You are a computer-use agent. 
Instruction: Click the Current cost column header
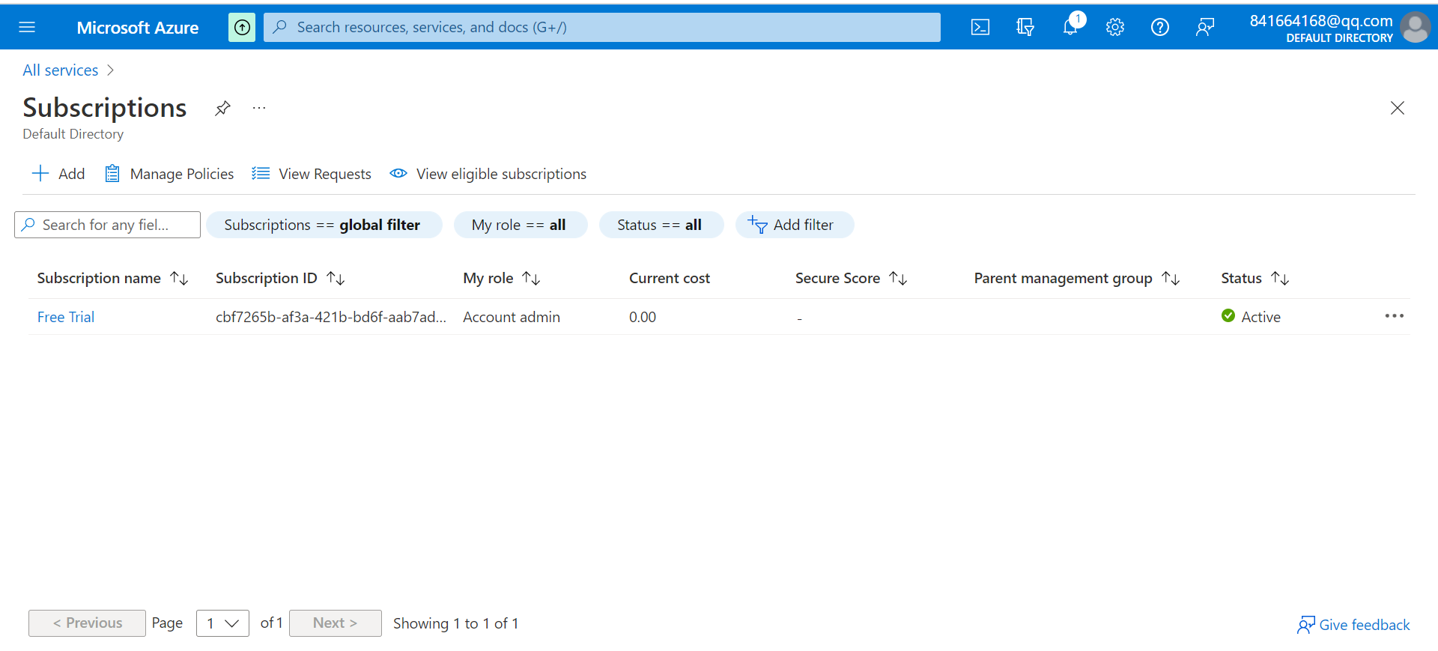click(x=670, y=279)
